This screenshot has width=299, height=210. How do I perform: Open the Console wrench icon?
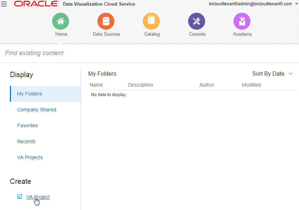[x=197, y=21]
